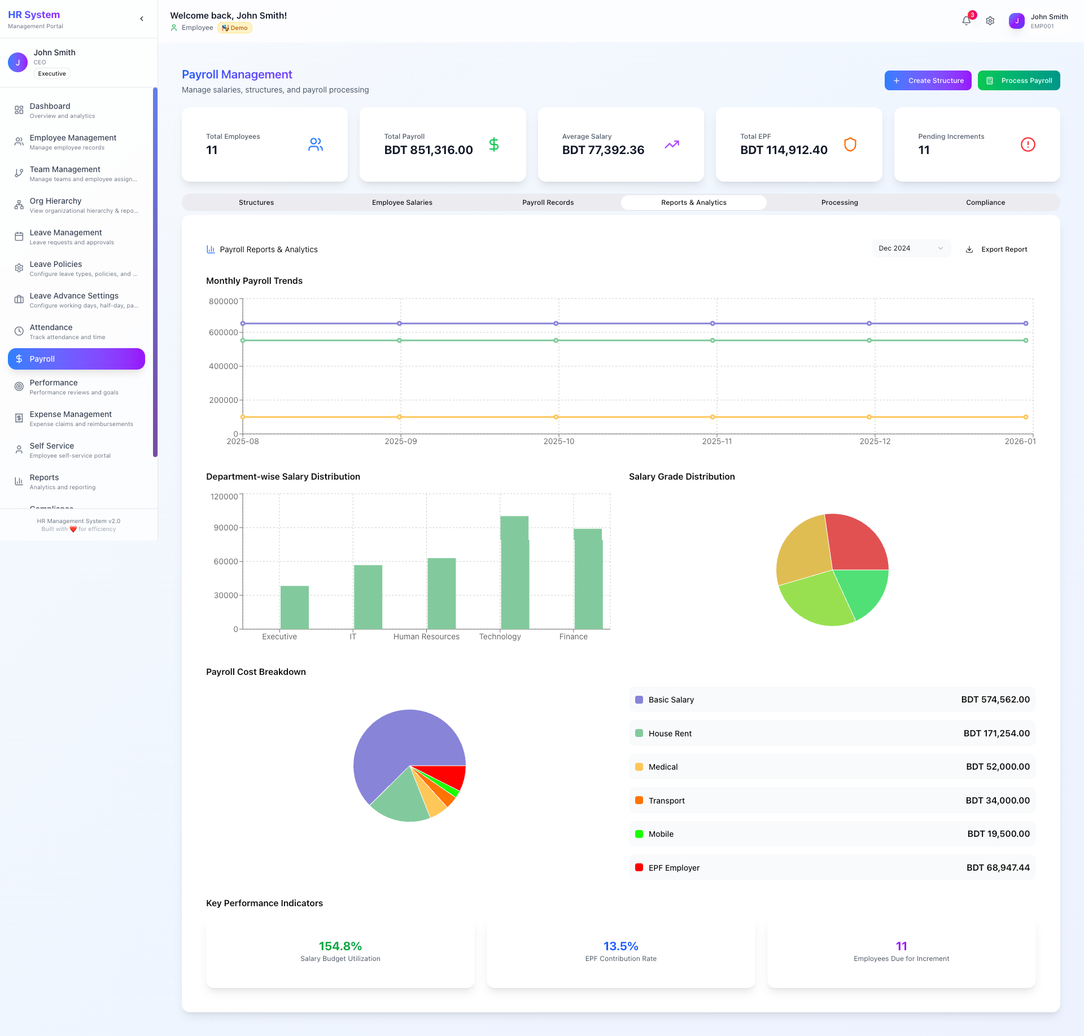Open the Compliance tab

[985, 203]
